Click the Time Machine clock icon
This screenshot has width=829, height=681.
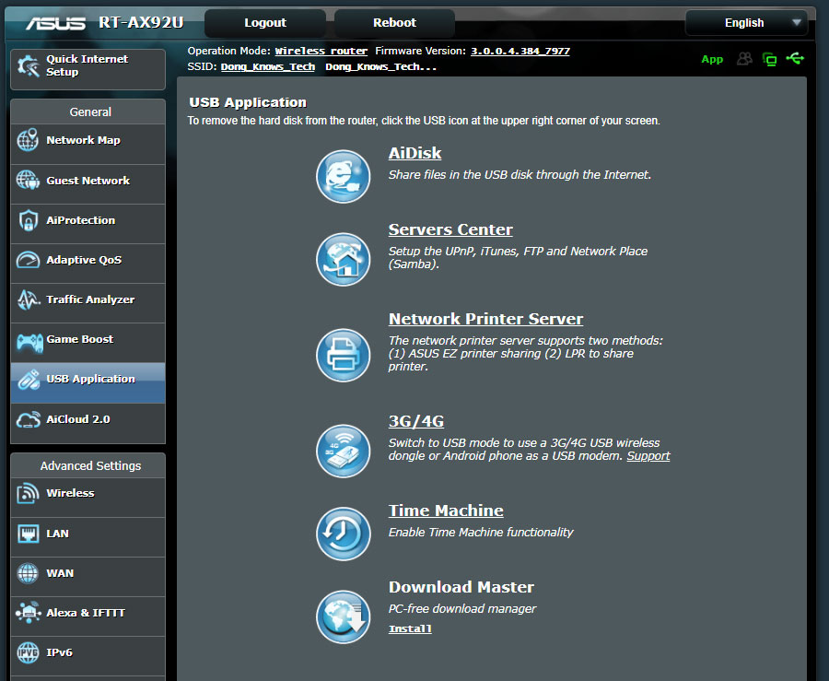pos(343,533)
